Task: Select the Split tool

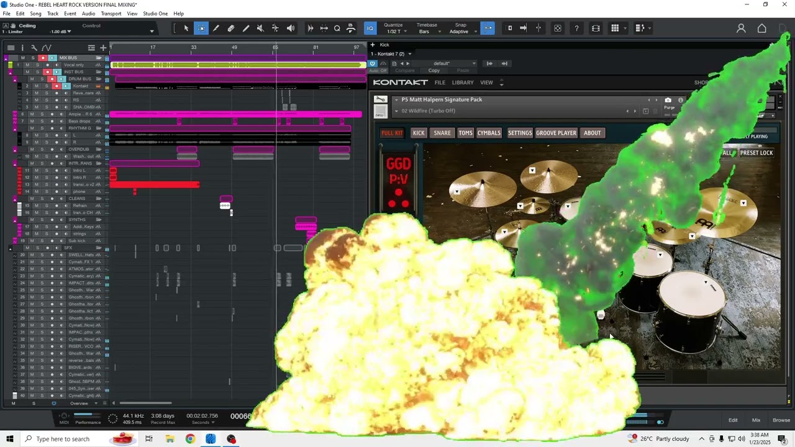Action: click(216, 28)
